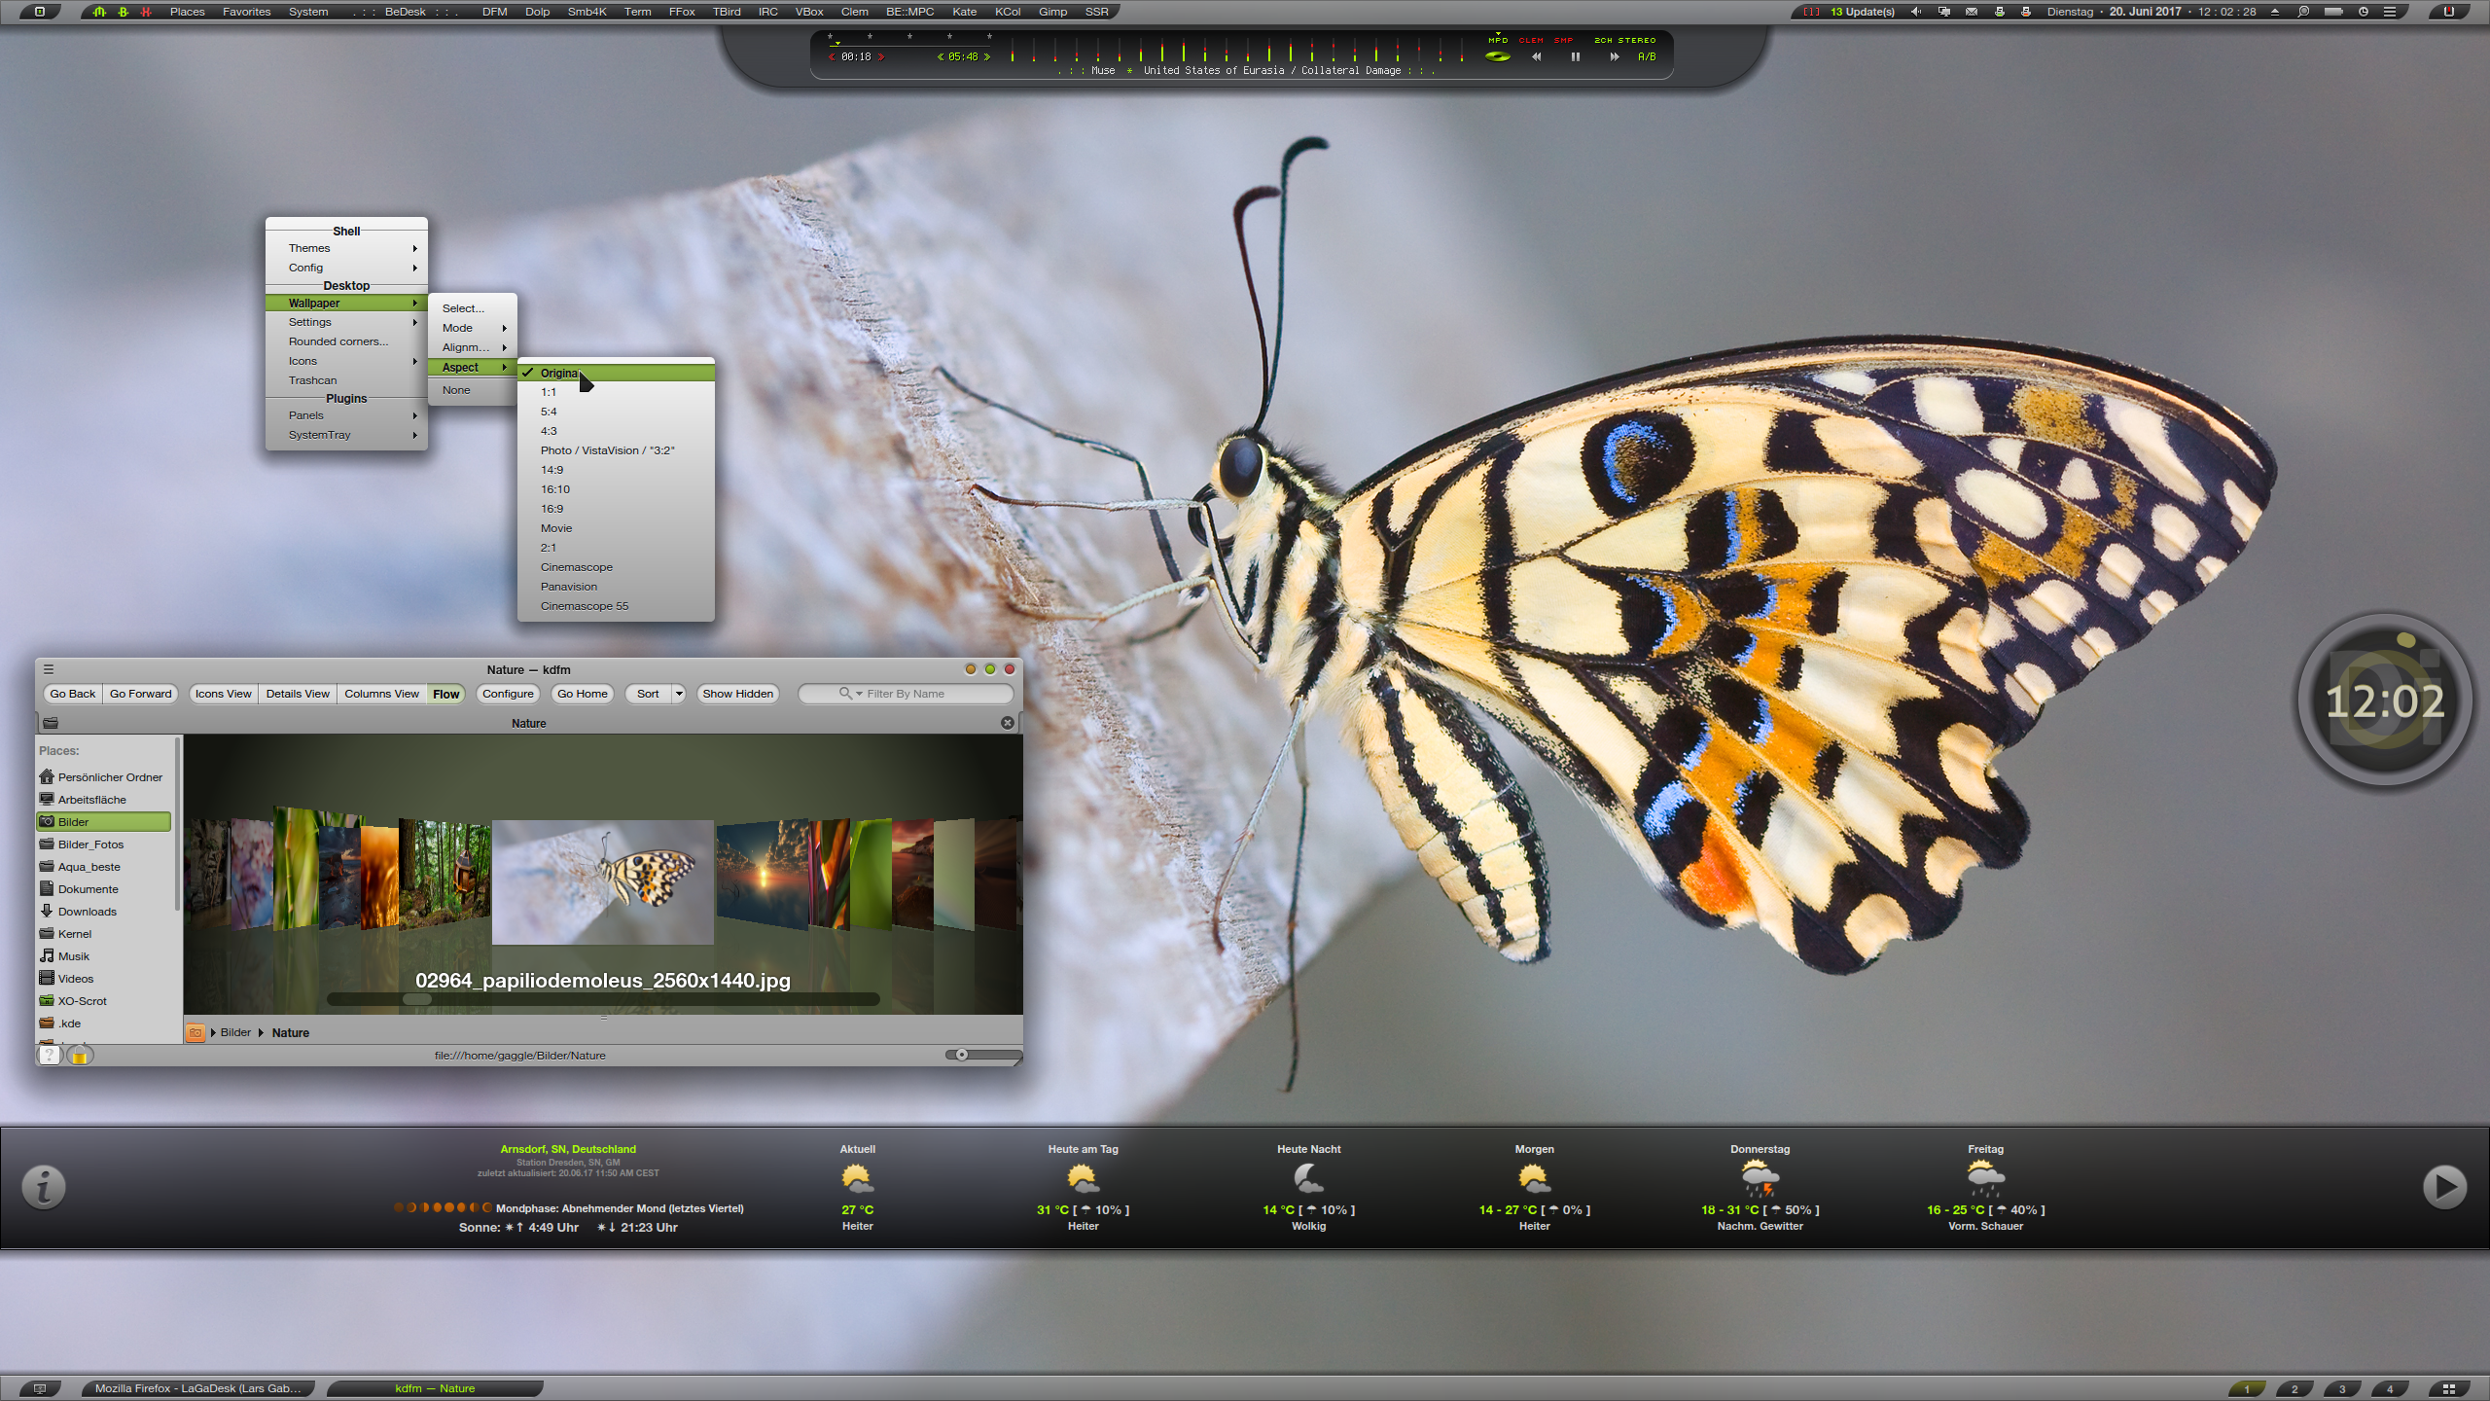2490x1401 pixels.
Task: Launch Gimp from the top panel
Action: (x=1052, y=12)
